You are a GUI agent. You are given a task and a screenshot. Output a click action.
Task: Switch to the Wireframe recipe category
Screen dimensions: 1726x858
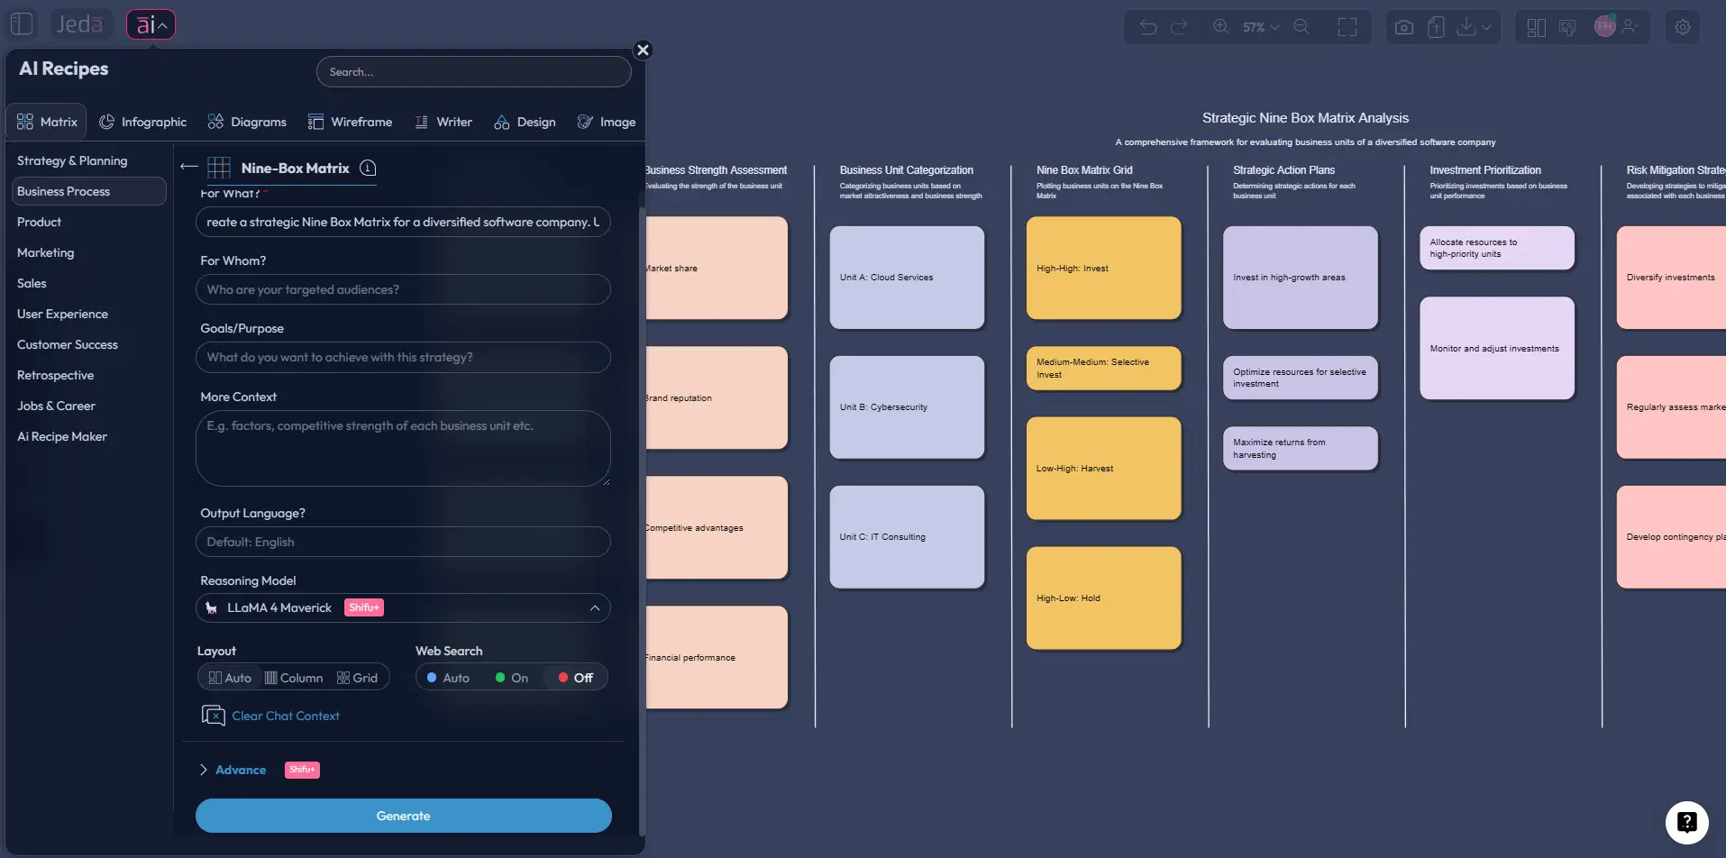click(x=351, y=122)
